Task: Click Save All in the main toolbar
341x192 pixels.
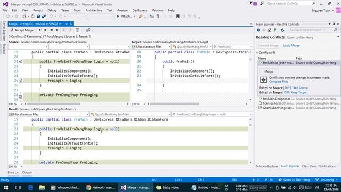Action: click(44, 17)
